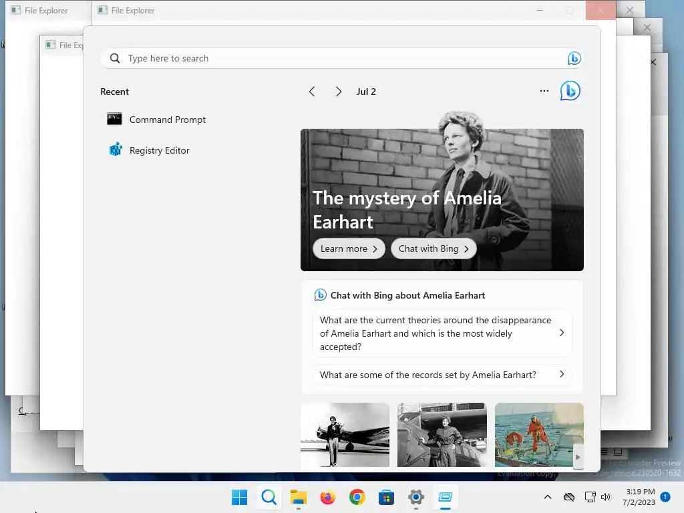Click the cloud sync tray icon
This screenshot has height=513, width=684.
(569, 497)
